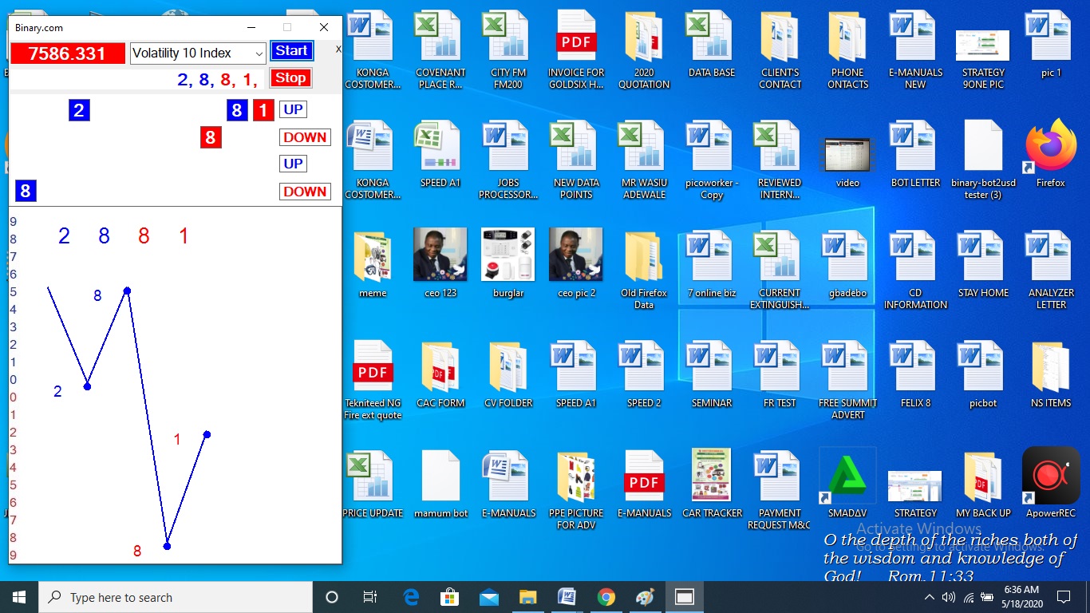Open the PHONE ONTACTS folder
Image resolution: width=1090 pixels, height=613 pixels.
coord(847,49)
